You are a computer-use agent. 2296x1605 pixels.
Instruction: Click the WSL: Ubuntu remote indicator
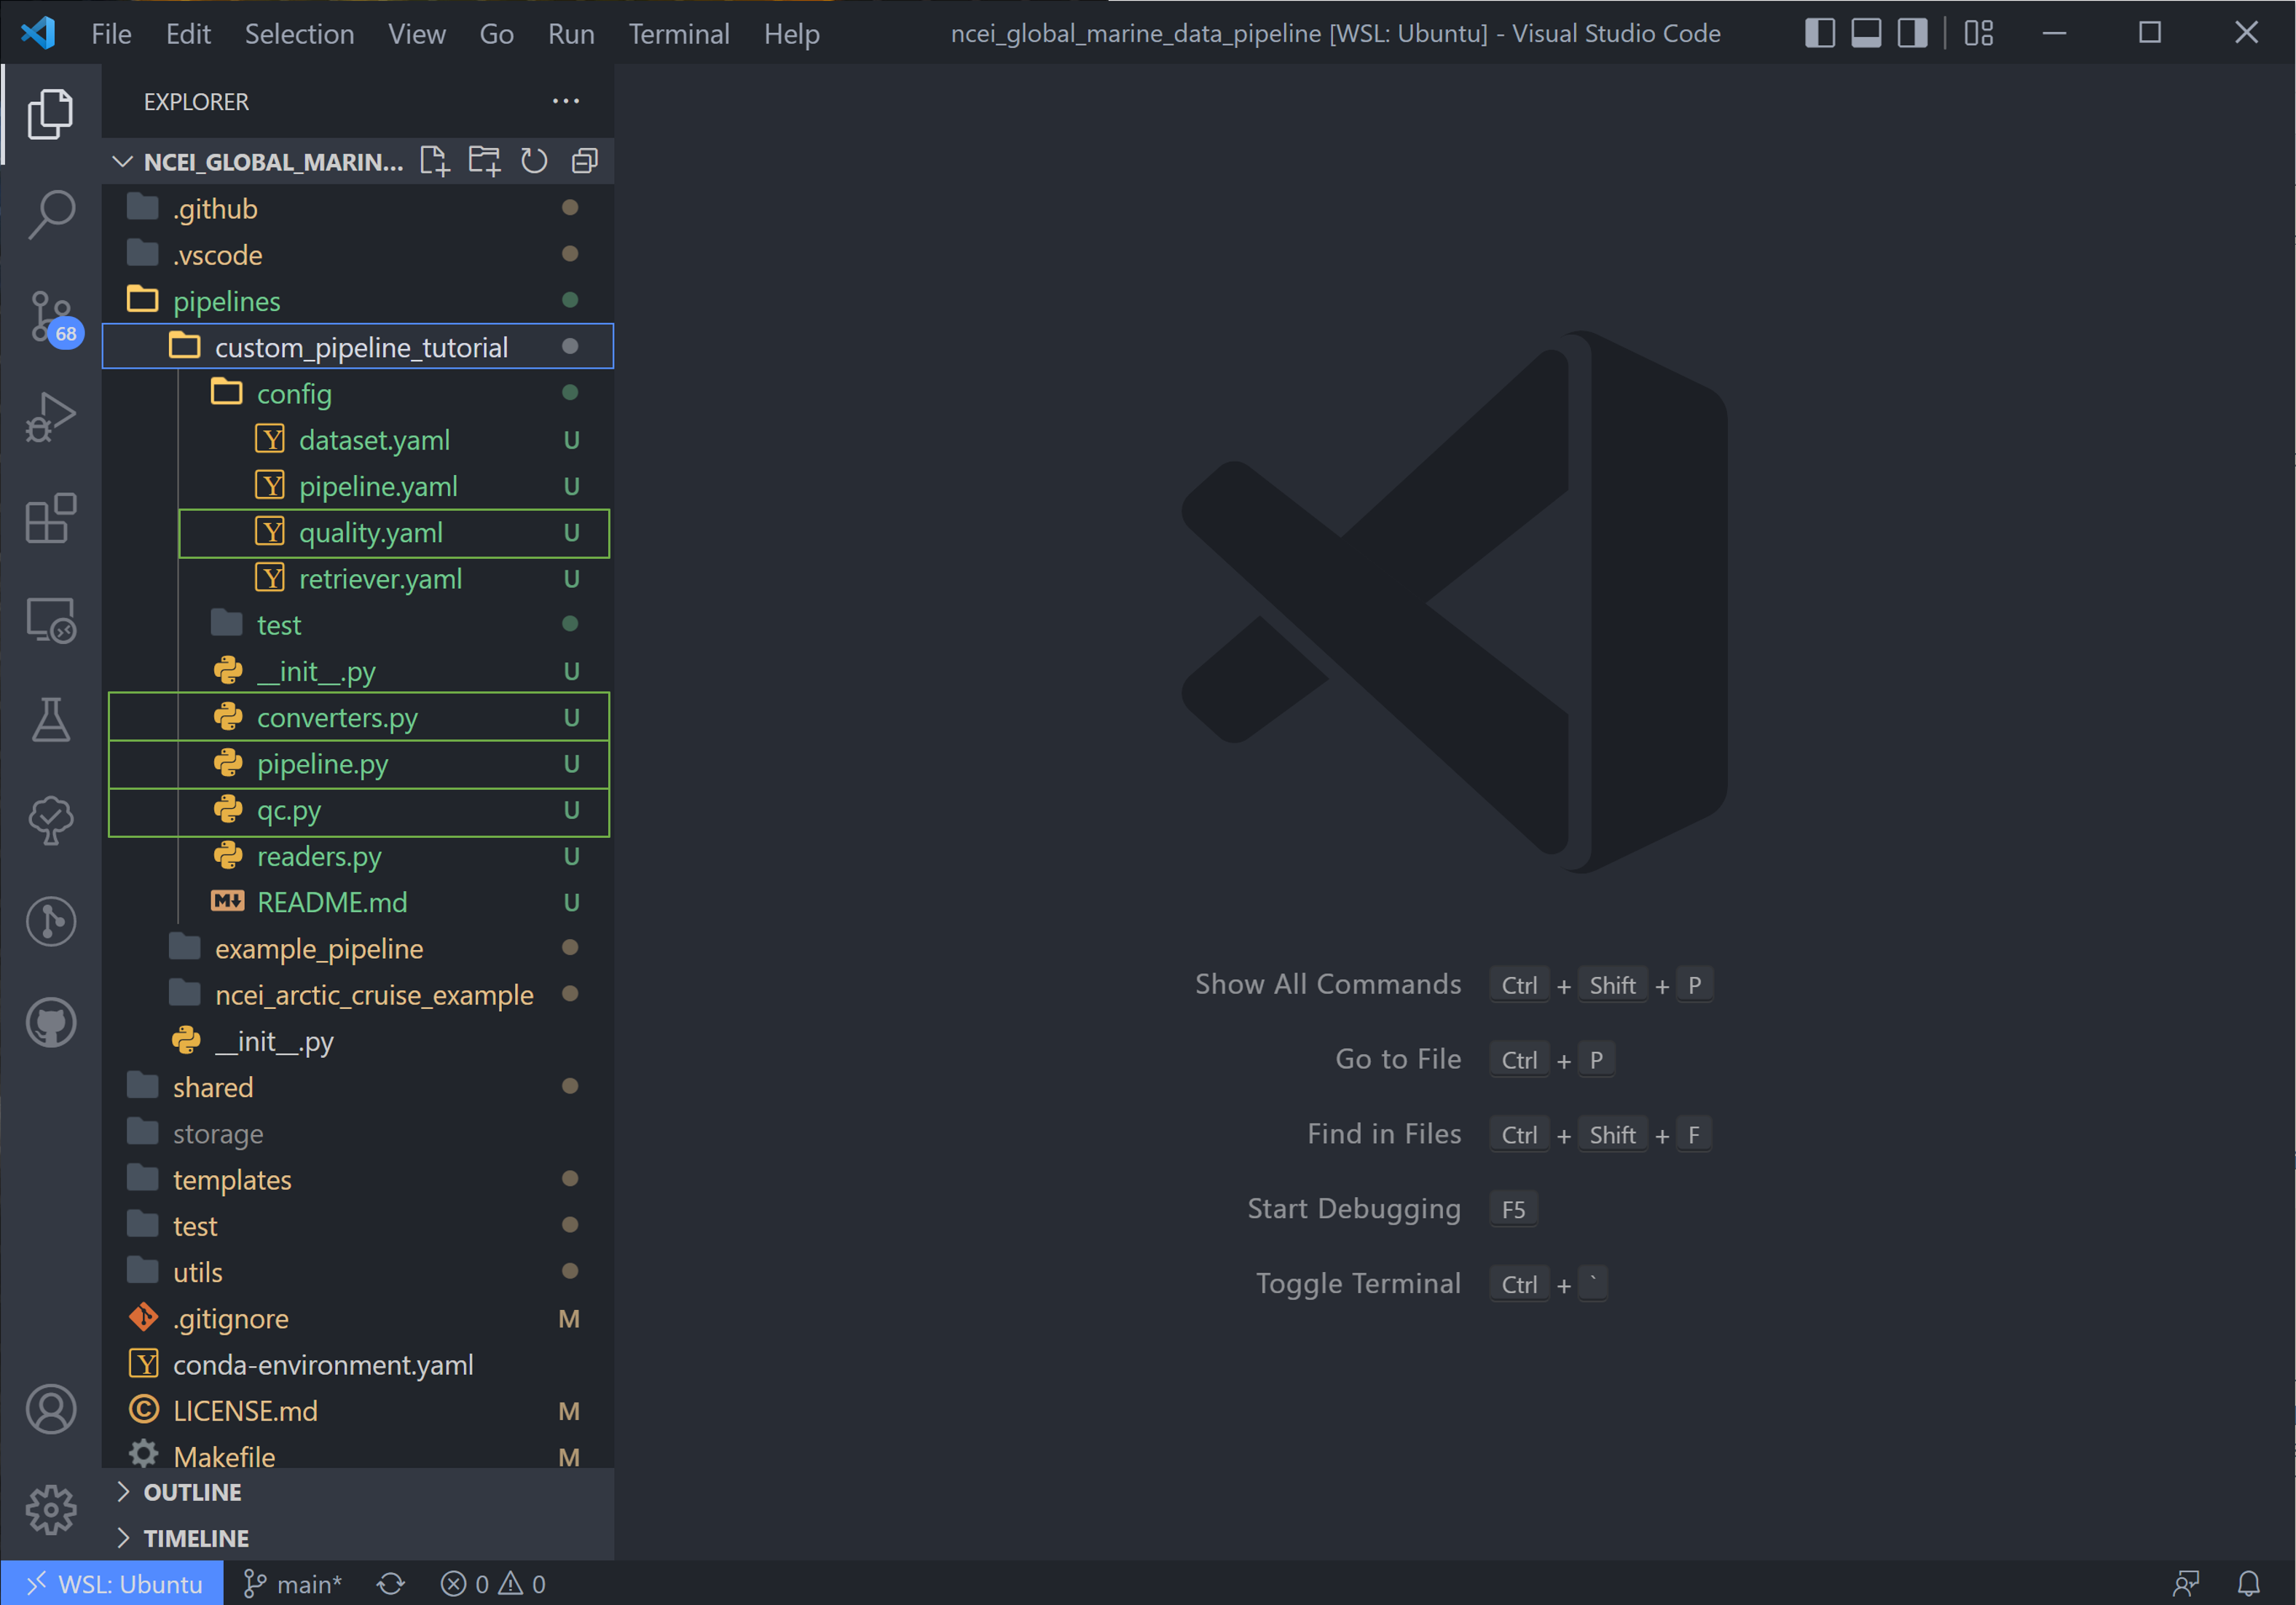tap(113, 1584)
